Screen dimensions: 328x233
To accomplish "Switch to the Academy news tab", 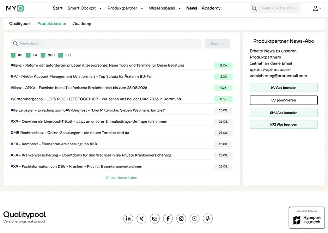I will pyautogui.click(x=82, y=24).
